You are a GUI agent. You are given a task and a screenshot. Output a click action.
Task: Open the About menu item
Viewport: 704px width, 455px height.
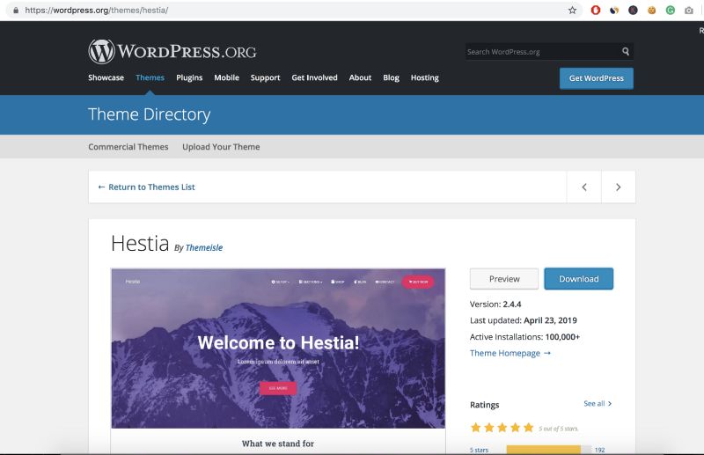coord(360,77)
